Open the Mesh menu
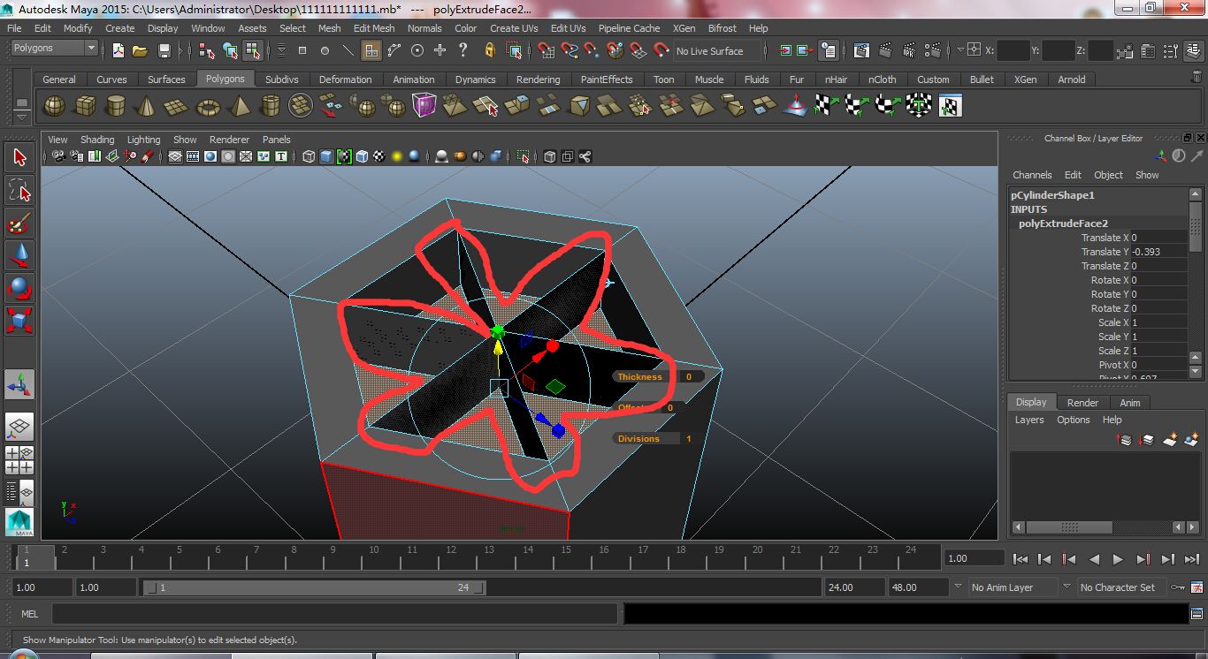 (329, 28)
